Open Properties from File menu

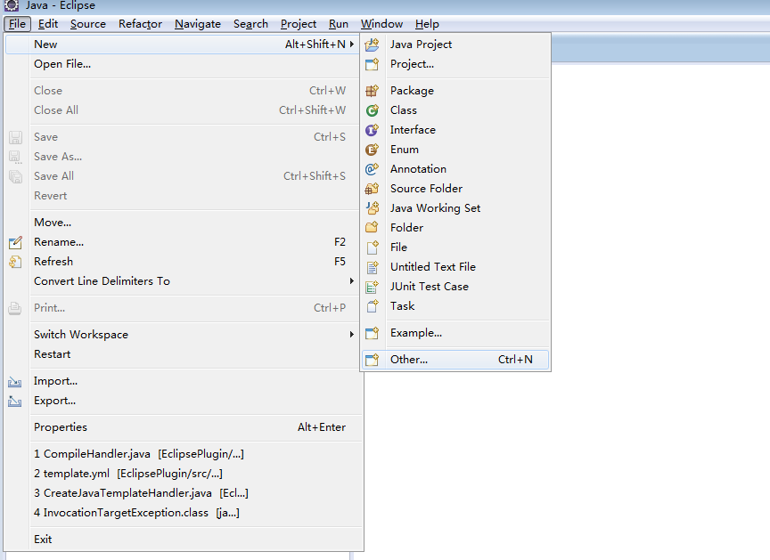point(183,427)
